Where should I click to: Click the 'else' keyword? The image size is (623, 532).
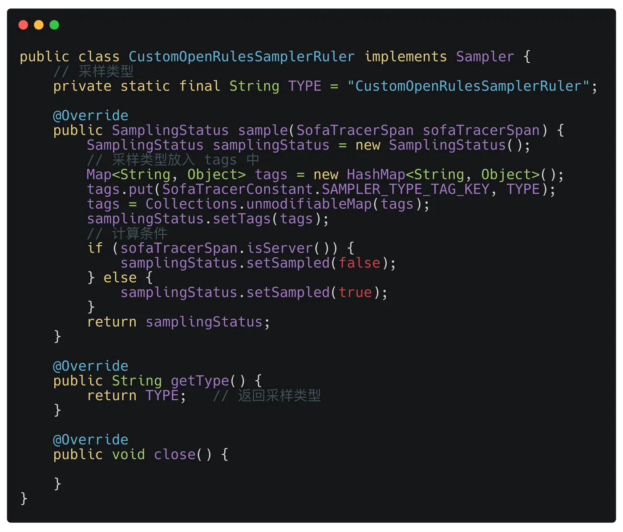(120, 277)
